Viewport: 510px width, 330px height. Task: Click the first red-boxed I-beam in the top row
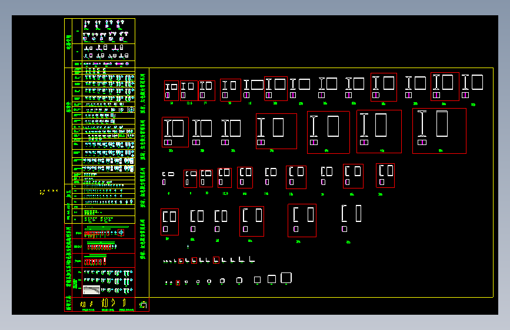coord(171,90)
